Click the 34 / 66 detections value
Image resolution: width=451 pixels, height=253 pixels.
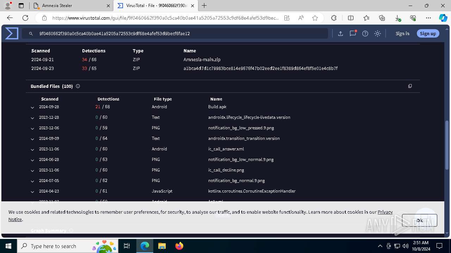[x=89, y=60]
